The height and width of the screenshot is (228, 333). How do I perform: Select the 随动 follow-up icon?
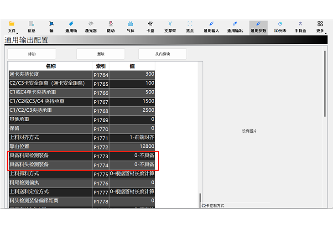pos(111,26)
